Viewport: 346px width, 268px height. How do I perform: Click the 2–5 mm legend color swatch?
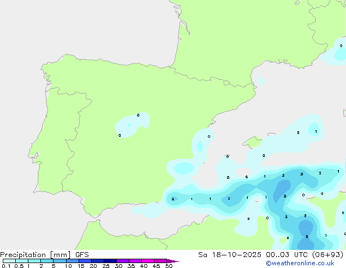pos(47,261)
